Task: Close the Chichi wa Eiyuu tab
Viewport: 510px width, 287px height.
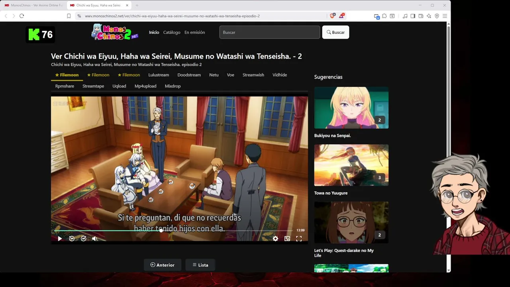Action: pyautogui.click(x=127, y=5)
